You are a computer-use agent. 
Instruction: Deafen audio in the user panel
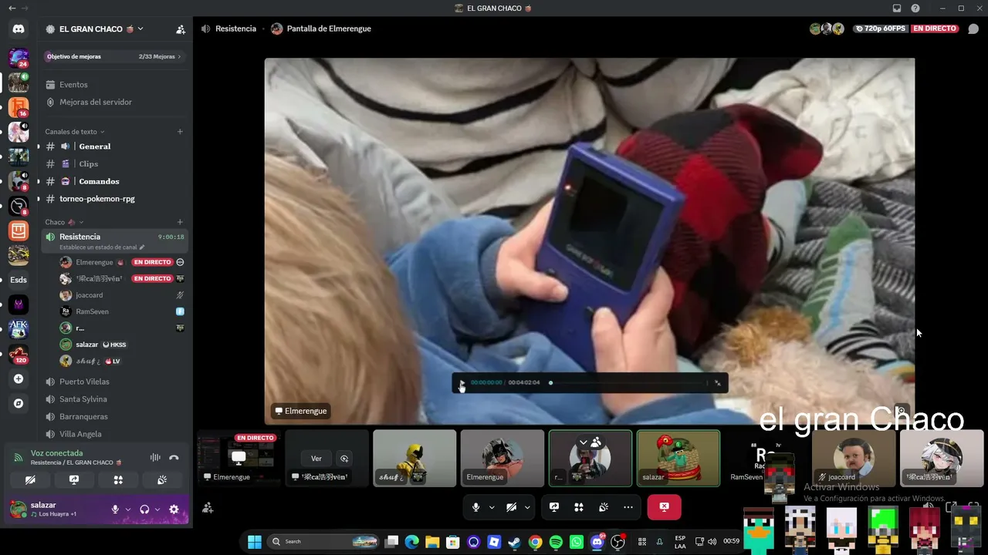(x=144, y=510)
